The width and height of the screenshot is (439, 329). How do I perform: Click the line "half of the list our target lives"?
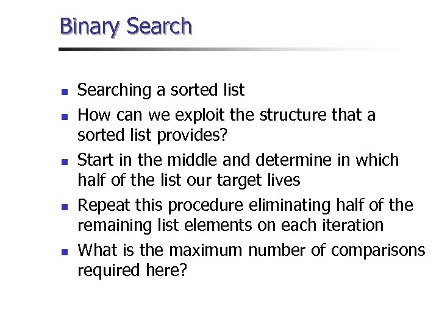189,180
